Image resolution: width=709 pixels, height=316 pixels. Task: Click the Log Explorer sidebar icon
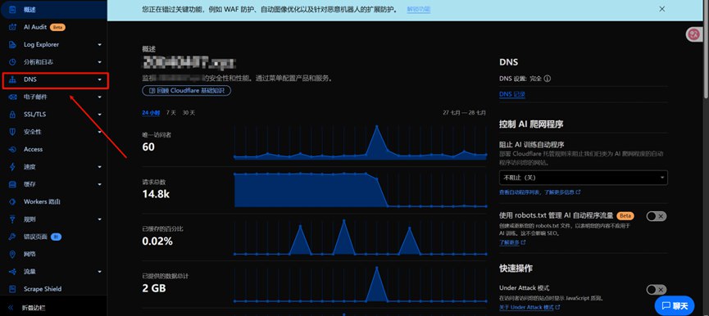click(13, 45)
